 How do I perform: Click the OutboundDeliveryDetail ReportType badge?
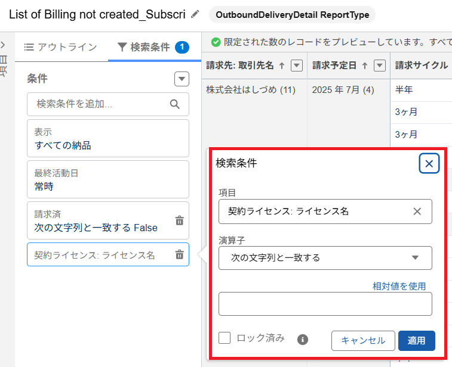pyautogui.click(x=292, y=15)
